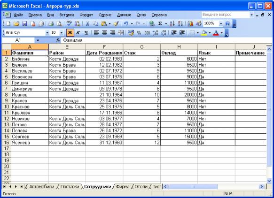
Task: Apply Currency format icon
Action: 131,33
